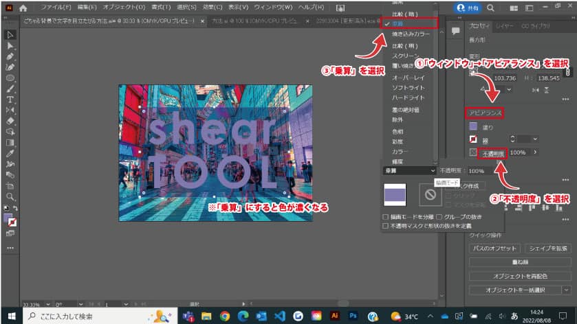This screenshot has height=324, width=577.
Task: Open rotate view dropdown in status bar
Action: coord(80,305)
